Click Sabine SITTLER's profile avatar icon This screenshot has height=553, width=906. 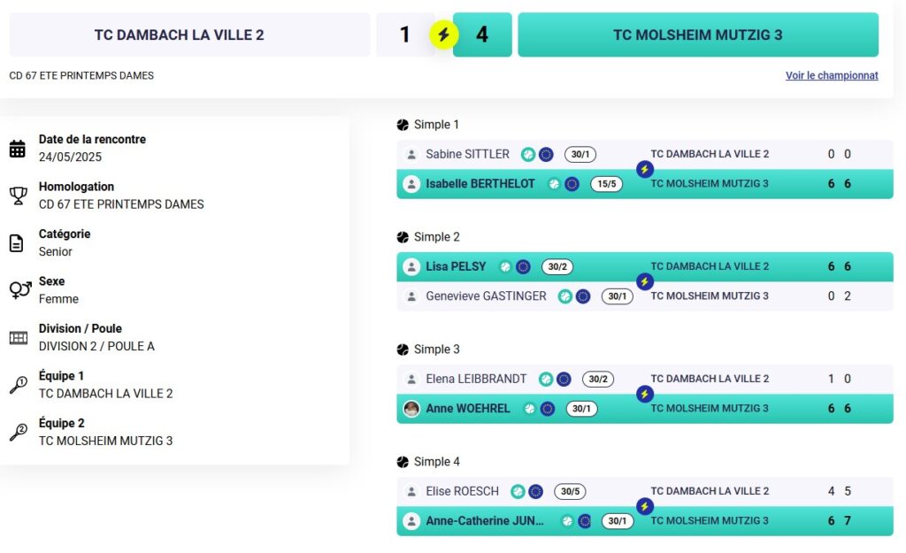pos(411,154)
